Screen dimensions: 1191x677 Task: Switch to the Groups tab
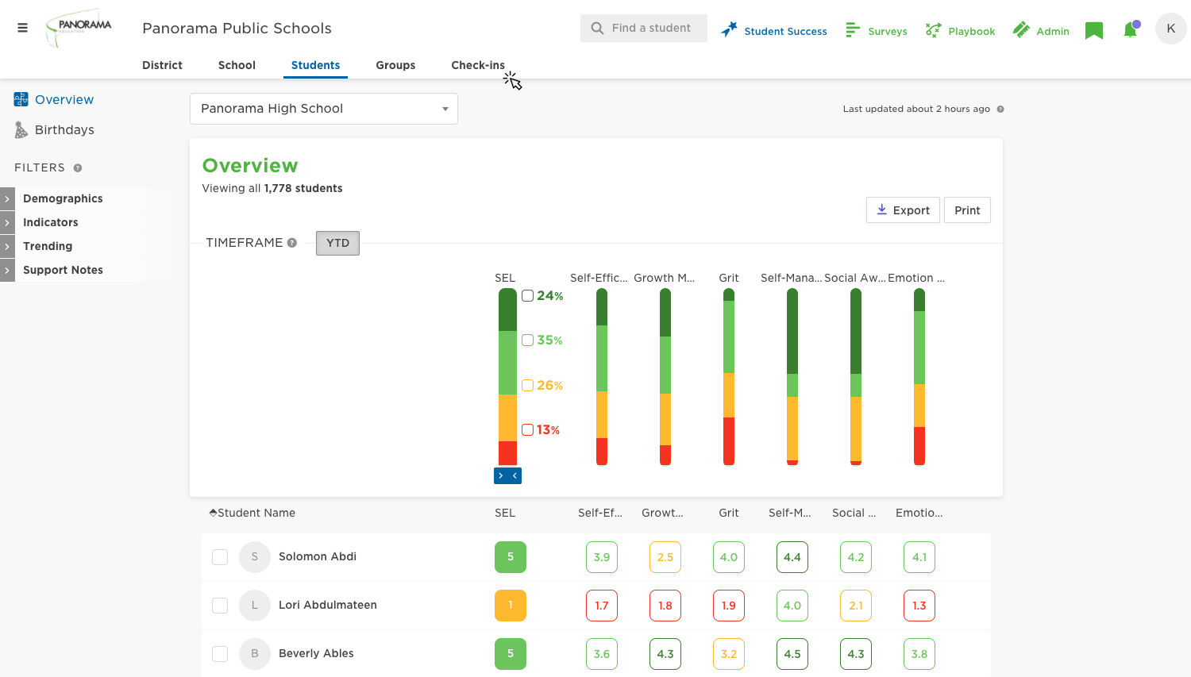click(x=395, y=65)
